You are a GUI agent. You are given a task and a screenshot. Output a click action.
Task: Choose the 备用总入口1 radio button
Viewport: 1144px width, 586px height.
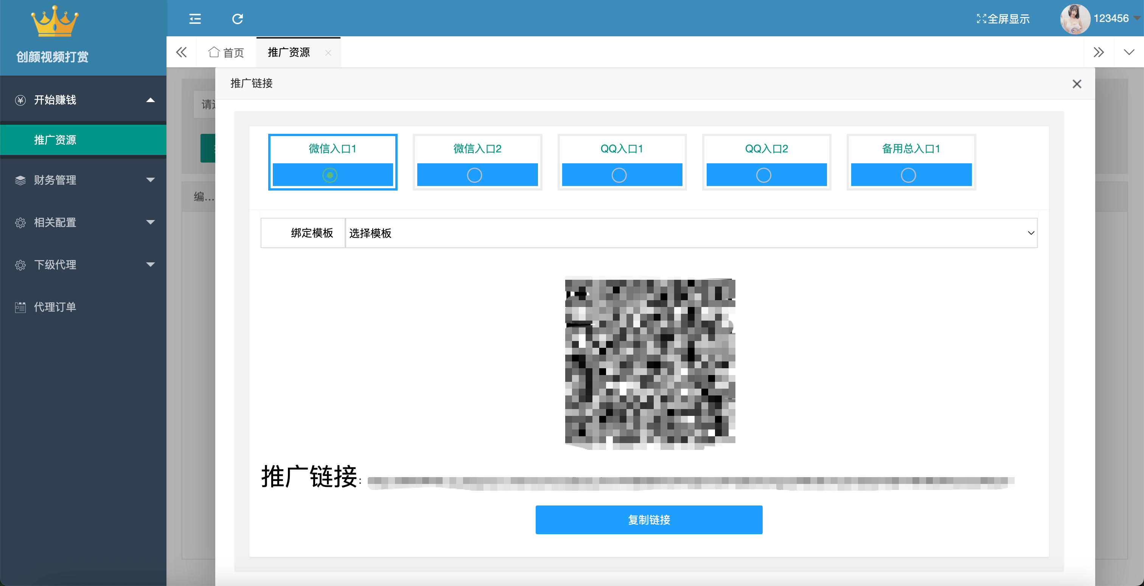pyautogui.click(x=908, y=175)
